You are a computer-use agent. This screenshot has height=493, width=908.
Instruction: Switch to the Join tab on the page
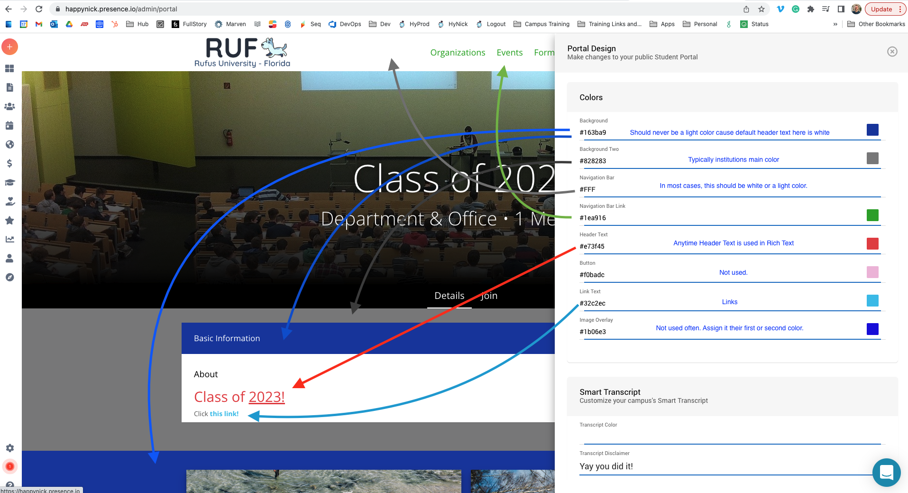489,295
